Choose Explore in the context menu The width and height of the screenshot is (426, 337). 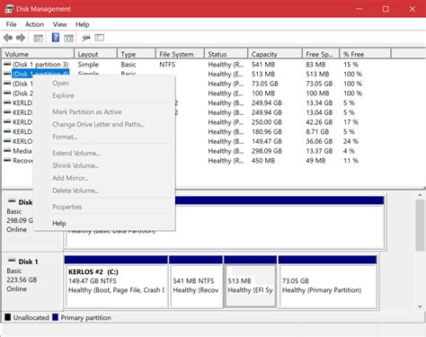tap(103, 95)
